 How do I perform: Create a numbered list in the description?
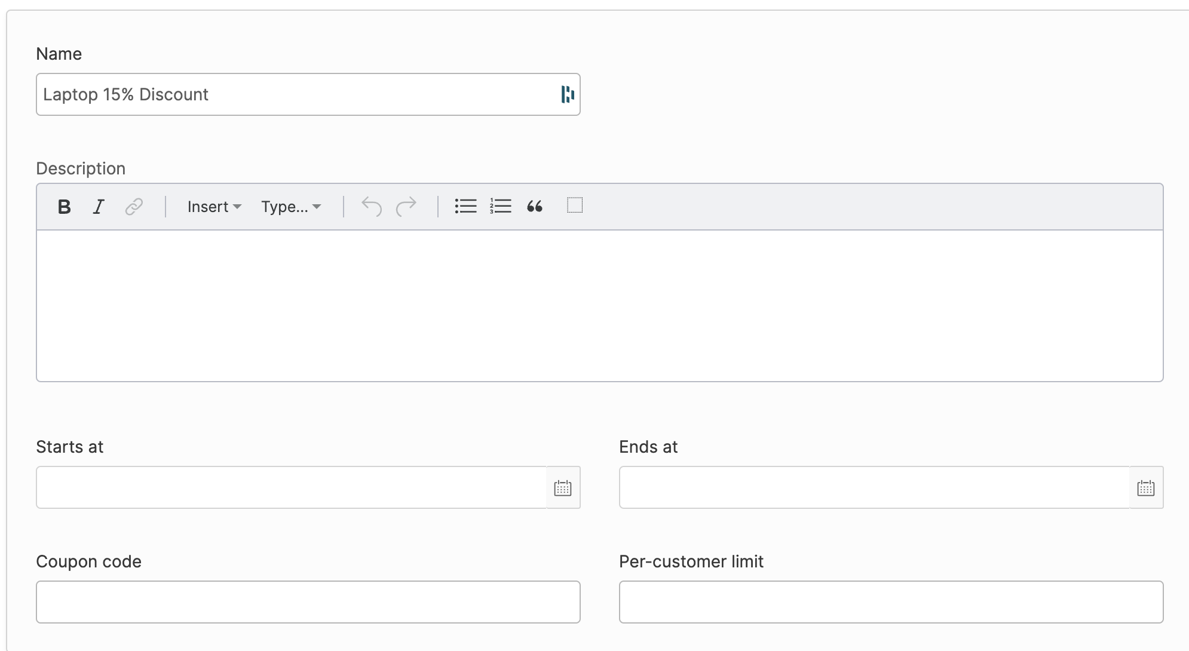[x=501, y=206]
